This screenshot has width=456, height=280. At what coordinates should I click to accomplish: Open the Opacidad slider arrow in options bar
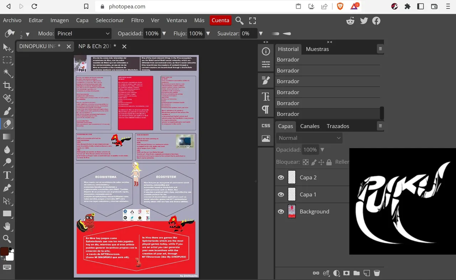point(164,33)
